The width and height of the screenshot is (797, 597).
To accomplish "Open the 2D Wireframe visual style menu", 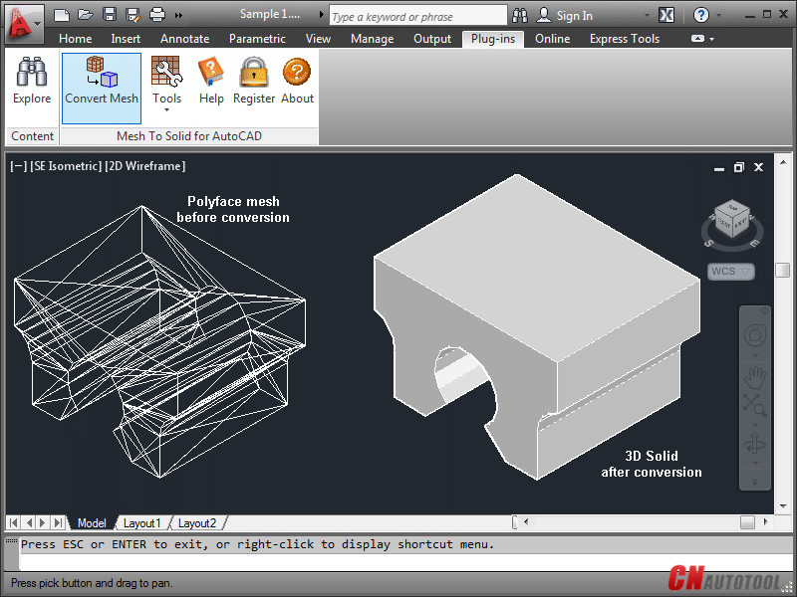I will [144, 166].
